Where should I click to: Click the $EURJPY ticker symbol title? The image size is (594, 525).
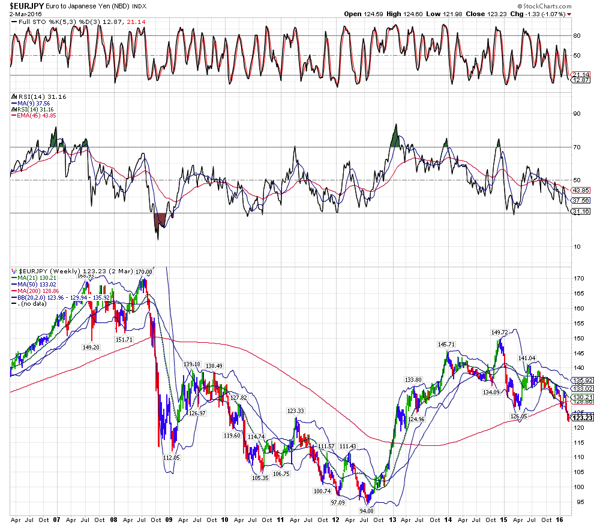pyautogui.click(x=25, y=7)
